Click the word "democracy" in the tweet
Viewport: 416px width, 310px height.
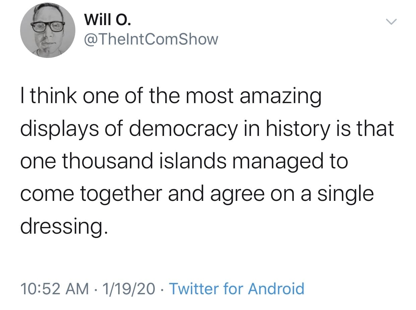coord(182,129)
